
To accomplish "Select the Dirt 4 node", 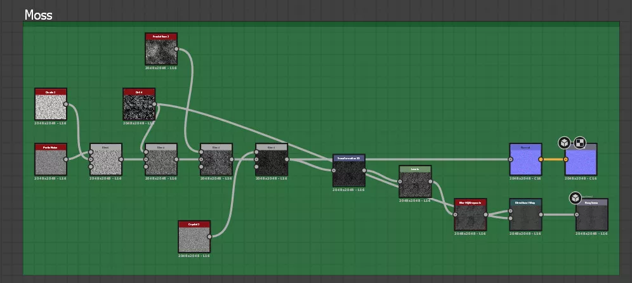I will pos(138,105).
